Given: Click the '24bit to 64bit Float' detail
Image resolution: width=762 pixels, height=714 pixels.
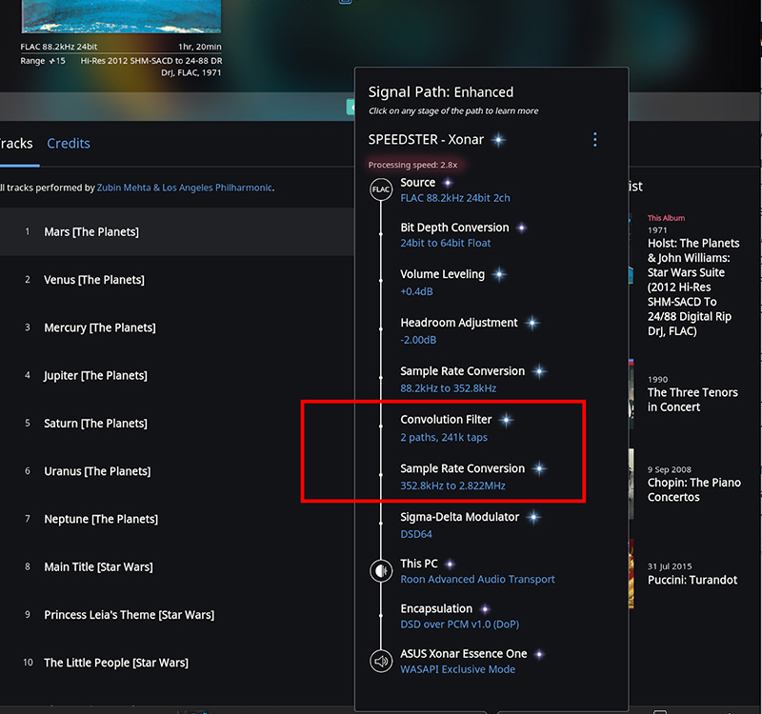Looking at the screenshot, I should pyautogui.click(x=446, y=243).
